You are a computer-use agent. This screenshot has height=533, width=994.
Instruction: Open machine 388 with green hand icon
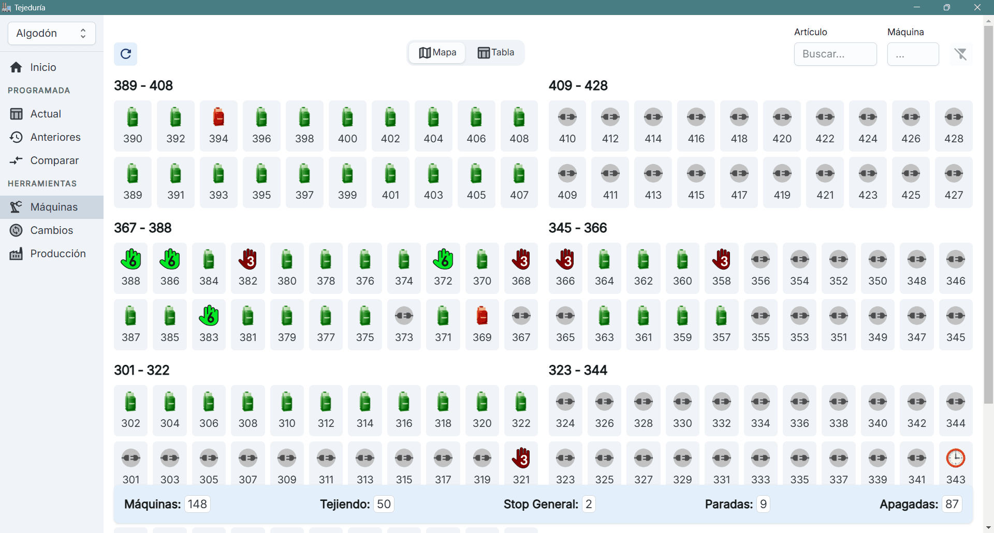[x=131, y=268]
